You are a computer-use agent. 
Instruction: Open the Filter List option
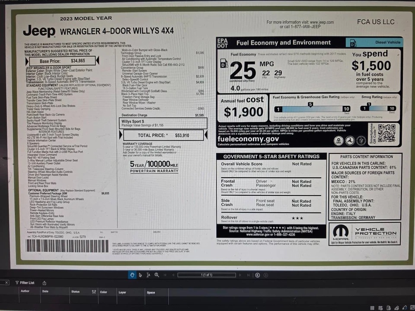[x=25, y=282]
